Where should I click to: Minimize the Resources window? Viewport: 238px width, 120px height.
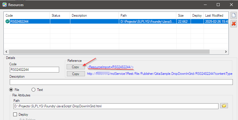(x=205, y=5)
